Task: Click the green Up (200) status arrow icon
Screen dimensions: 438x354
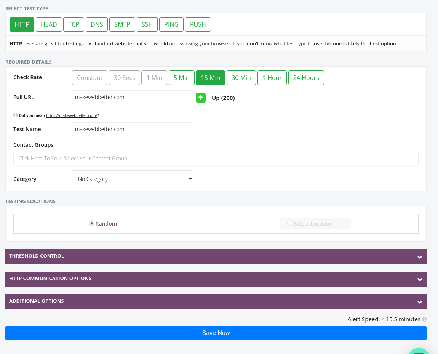Action: (x=201, y=98)
